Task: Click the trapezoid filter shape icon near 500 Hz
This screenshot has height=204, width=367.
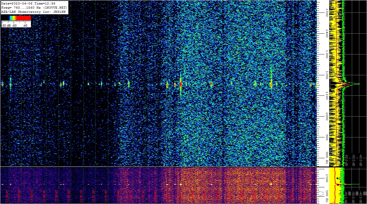Action: [x=320, y=193]
